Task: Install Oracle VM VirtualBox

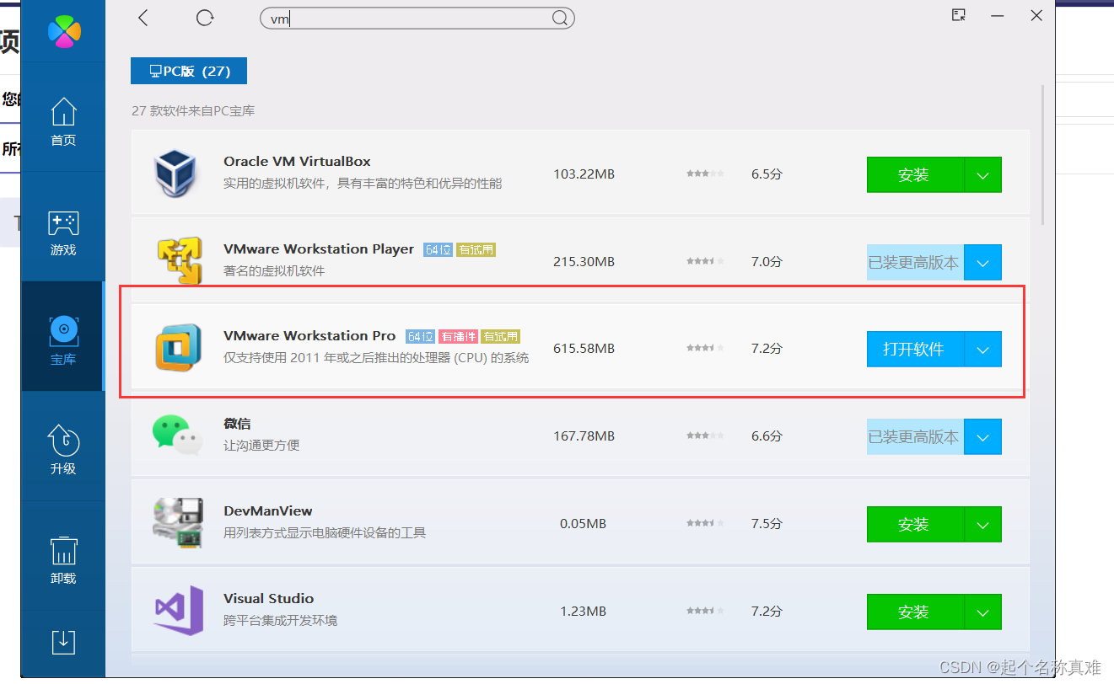Action: tap(915, 174)
